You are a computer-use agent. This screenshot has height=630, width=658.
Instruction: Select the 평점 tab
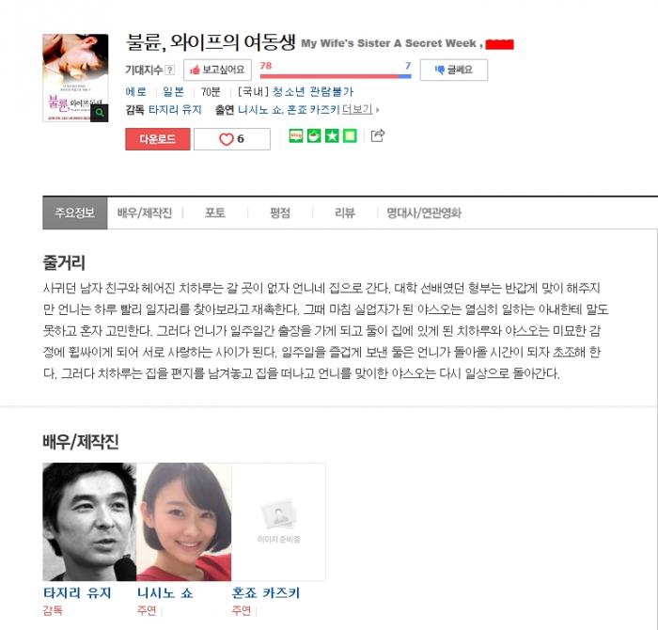point(280,213)
